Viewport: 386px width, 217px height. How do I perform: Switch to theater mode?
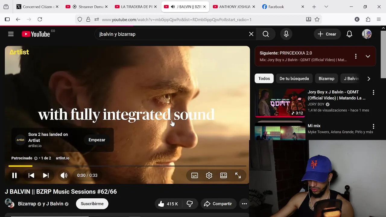pyautogui.click(x=223, y=175)
